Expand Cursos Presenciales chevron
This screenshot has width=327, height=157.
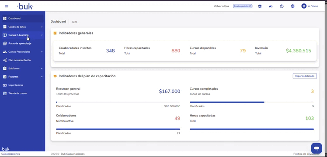pos(42,52)
